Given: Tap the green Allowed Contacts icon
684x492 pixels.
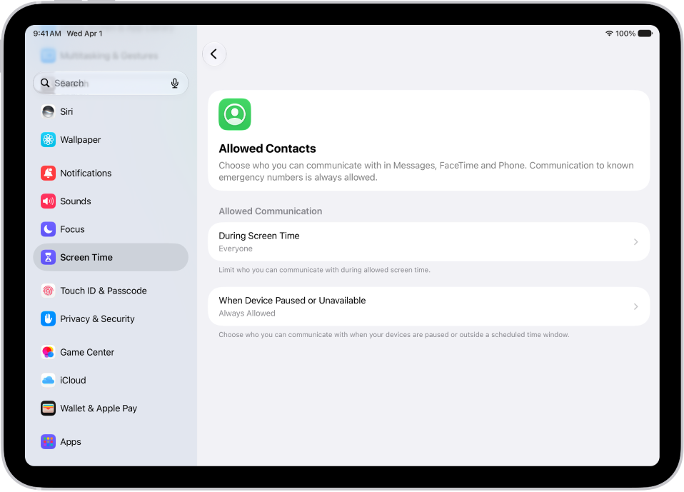Looking at the screenshot, I should tap(235, 114).
